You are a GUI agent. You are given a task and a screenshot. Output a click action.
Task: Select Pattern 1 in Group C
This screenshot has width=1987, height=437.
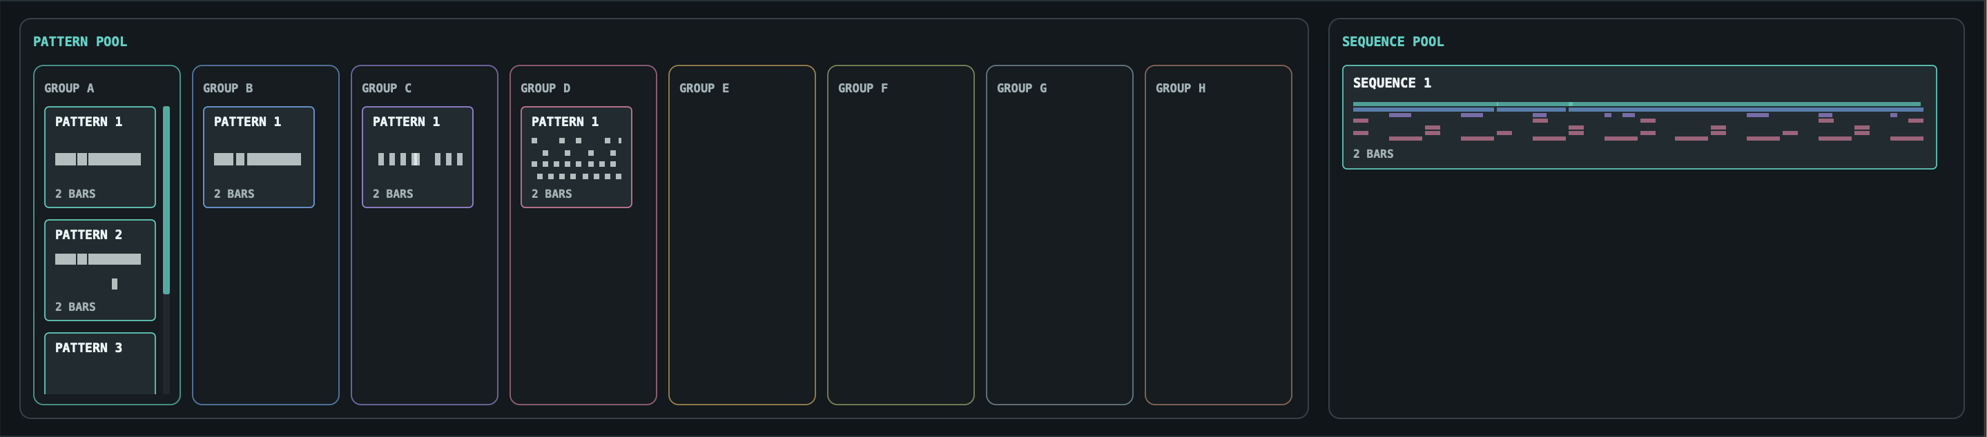coord(417,157)
